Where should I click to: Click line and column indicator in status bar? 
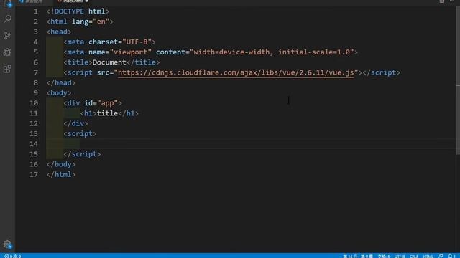point(358,256)
